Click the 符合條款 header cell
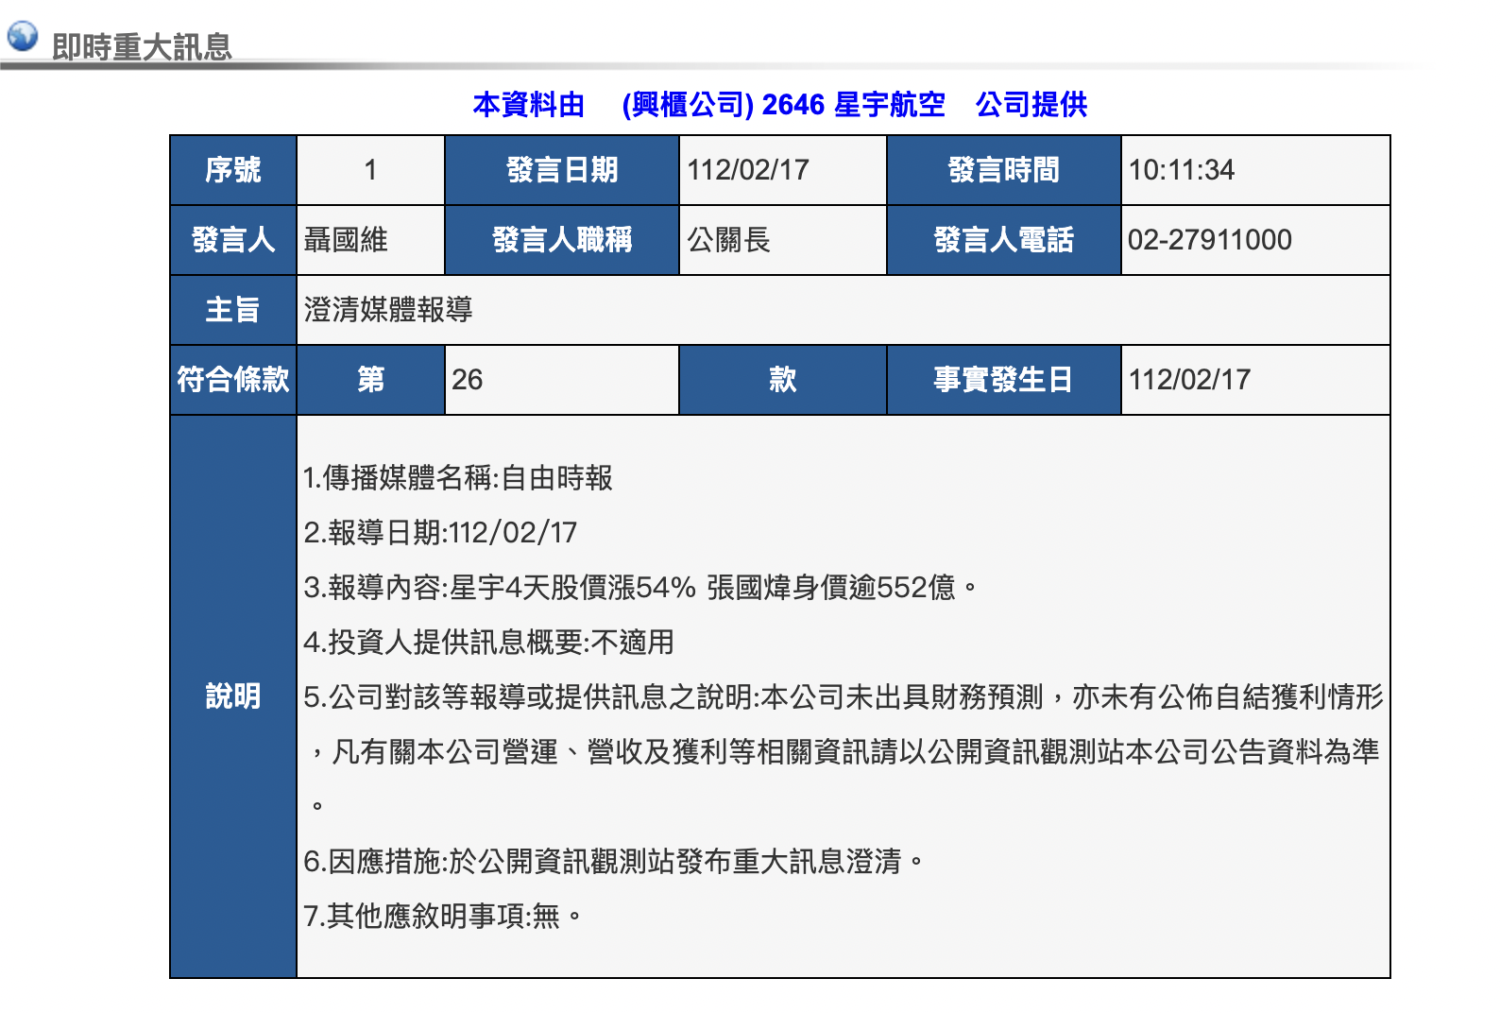Viewport: 1500px width, 1013px height. (x=233, y=380)
